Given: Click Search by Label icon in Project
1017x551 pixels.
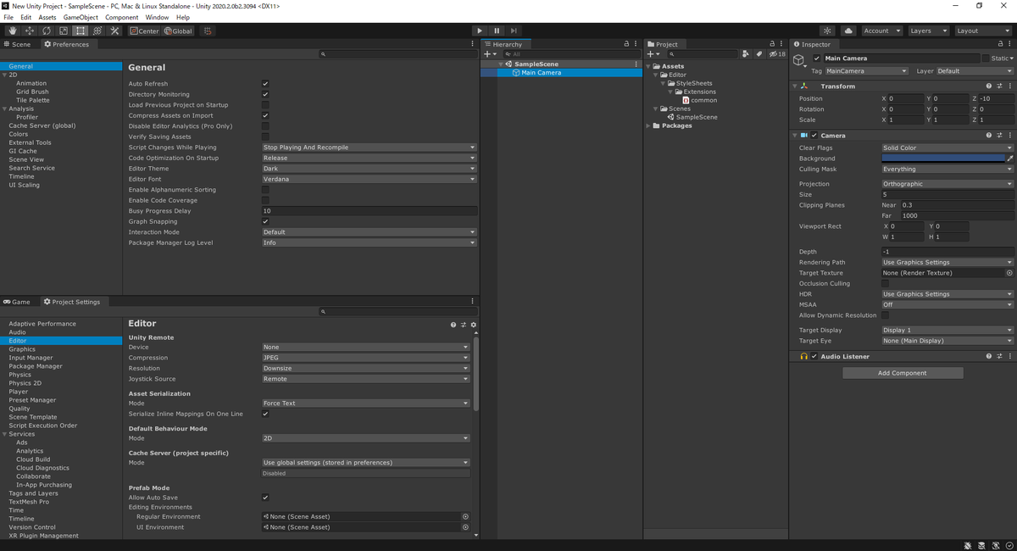Looking at the screenshot, I should point(759,53).
